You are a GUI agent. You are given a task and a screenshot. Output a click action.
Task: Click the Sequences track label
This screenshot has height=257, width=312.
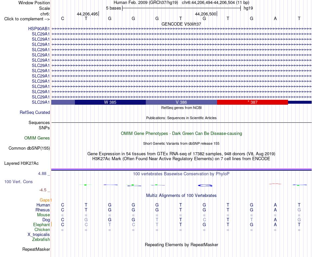[39, 122]
